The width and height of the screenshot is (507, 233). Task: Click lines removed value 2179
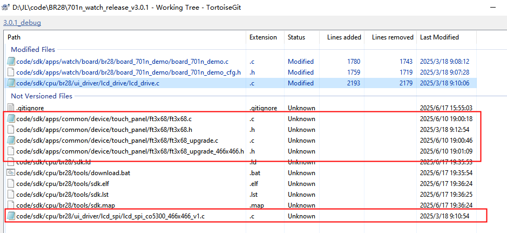point(405,83)
